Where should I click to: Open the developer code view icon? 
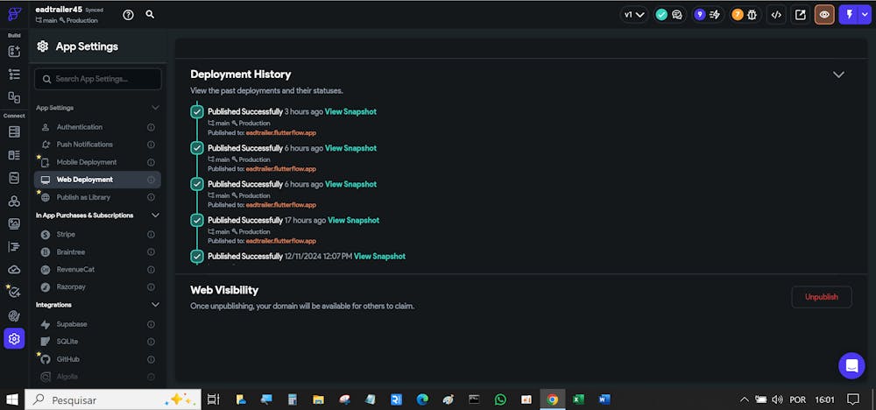pyautogui.click(x=776, y=15)
